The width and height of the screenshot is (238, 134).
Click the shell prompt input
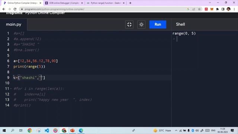click(177, 39)
